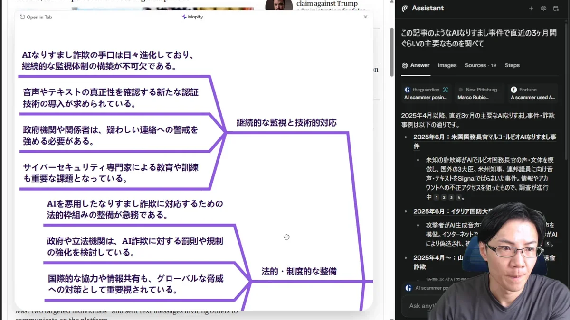Switch to the Answer tab
570x320 pixels.
coord(416,65)
